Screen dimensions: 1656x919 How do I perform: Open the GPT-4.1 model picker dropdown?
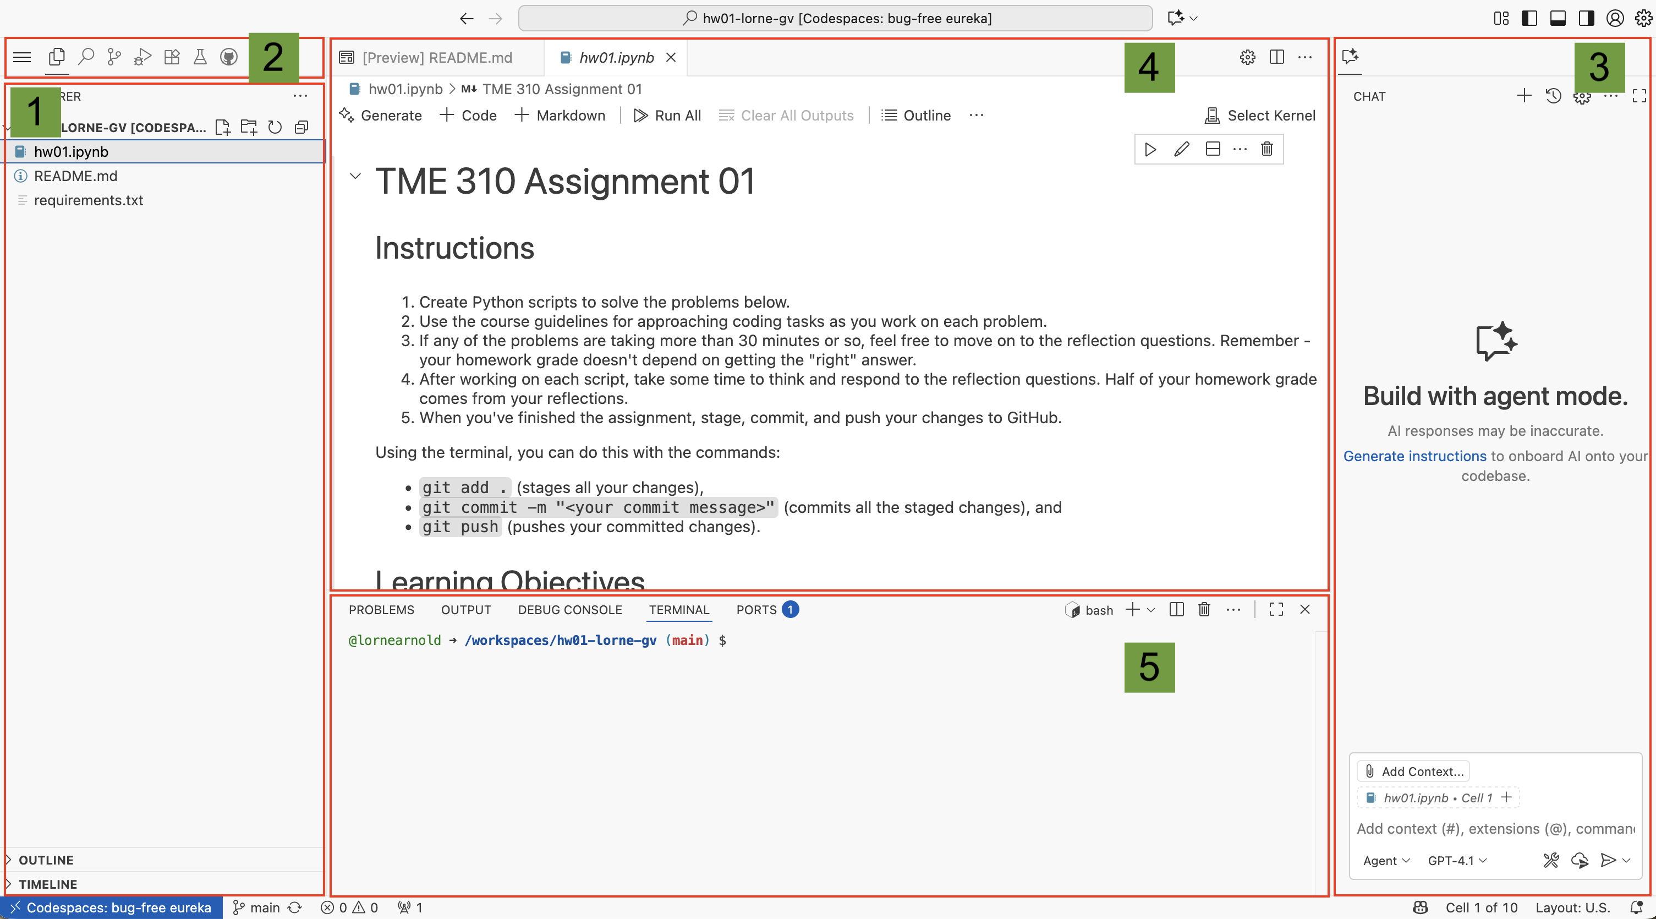tap(1457, 861)
